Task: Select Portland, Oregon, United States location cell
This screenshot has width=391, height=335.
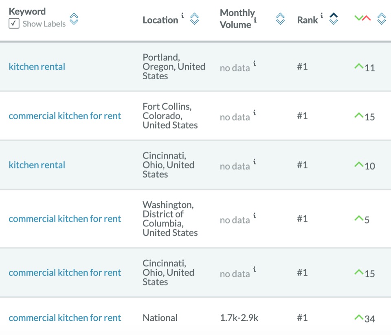Action: pos(174,67)
